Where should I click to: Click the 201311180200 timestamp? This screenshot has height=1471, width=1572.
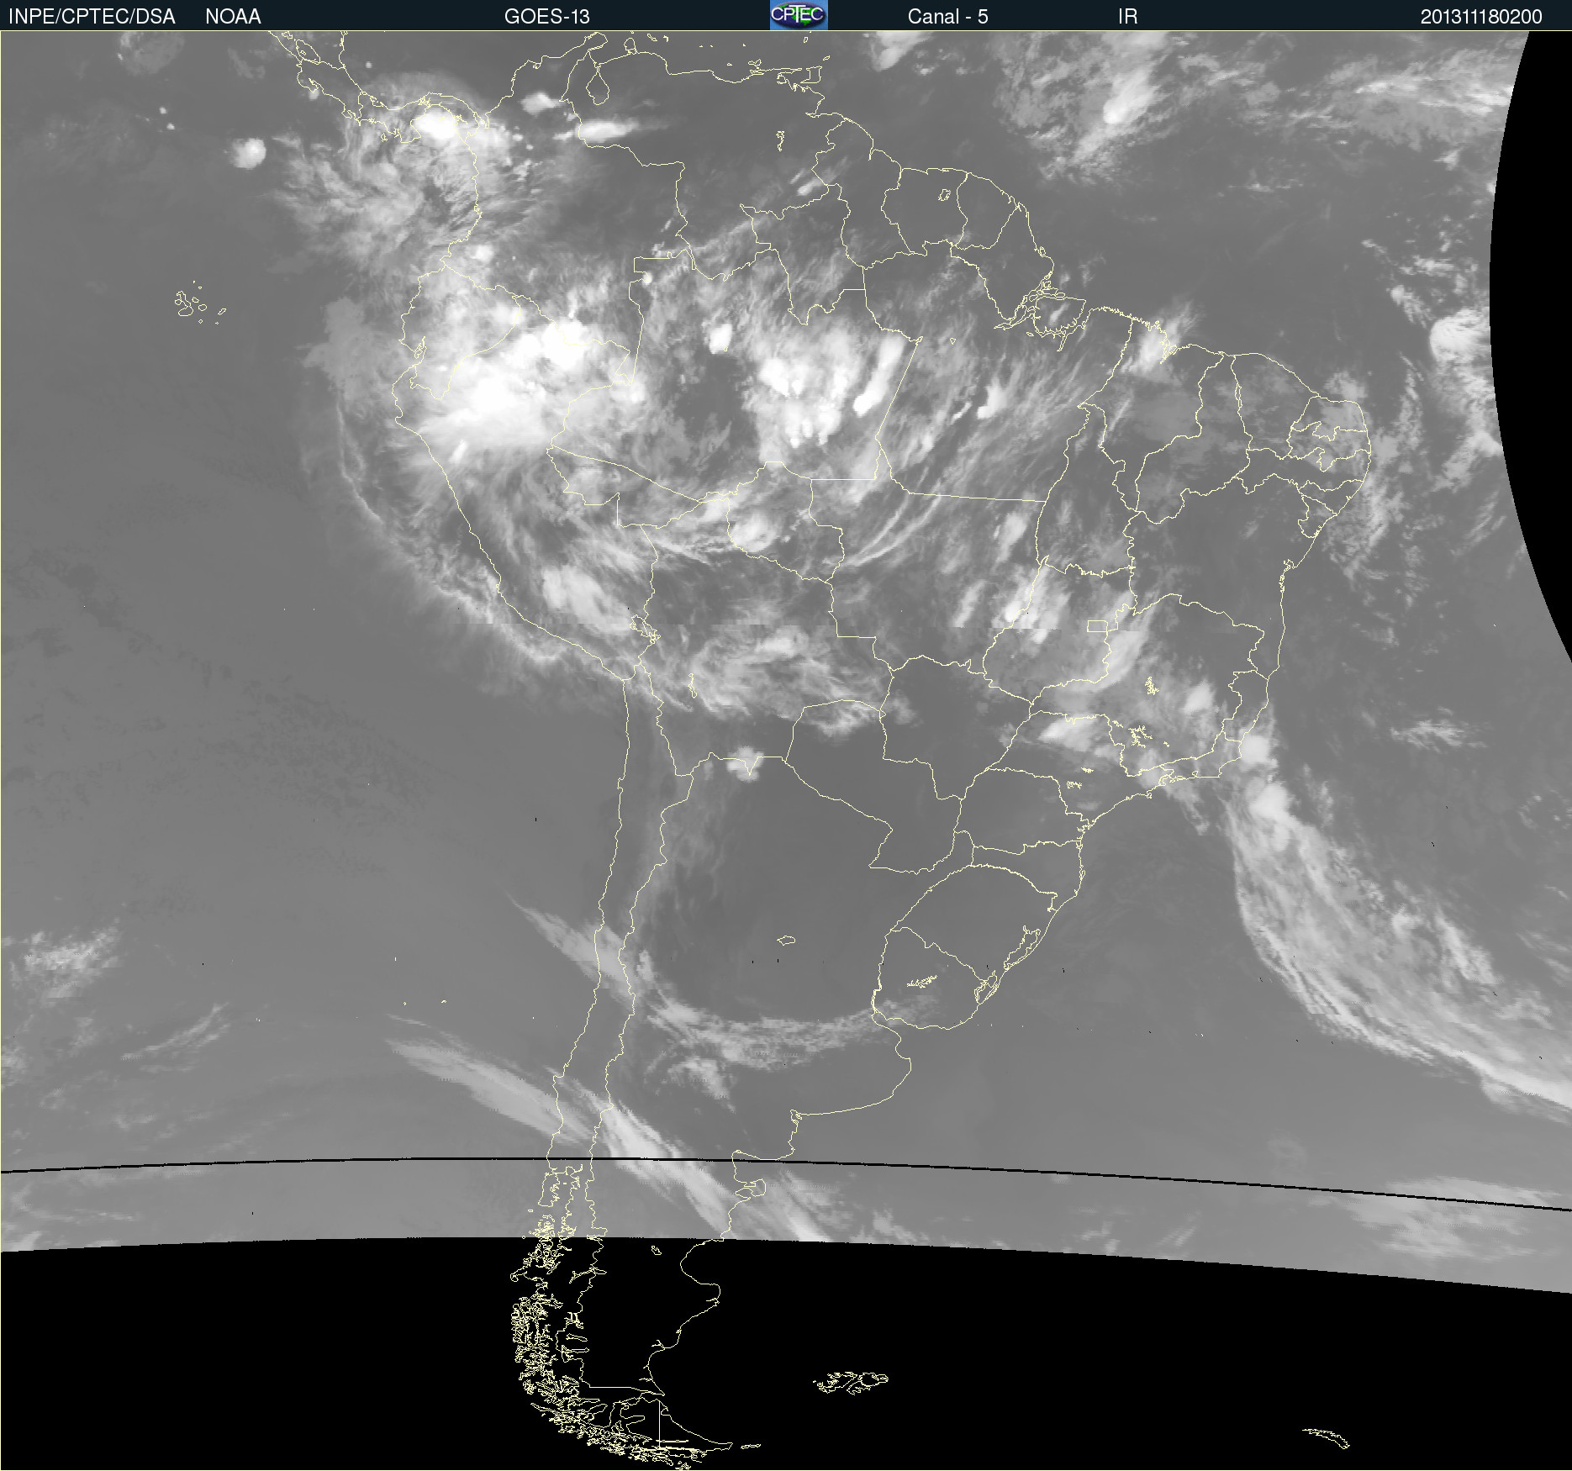click(x=1481, y=17)
